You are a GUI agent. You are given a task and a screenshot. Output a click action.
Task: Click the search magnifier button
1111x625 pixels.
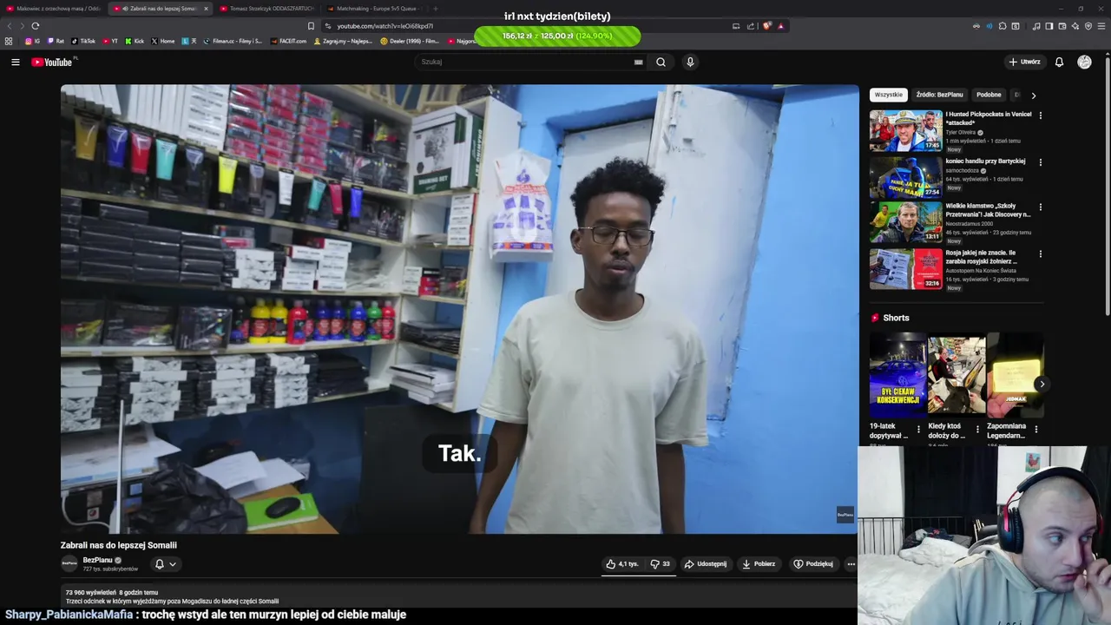pyautogui.click(x=661, y=62)
